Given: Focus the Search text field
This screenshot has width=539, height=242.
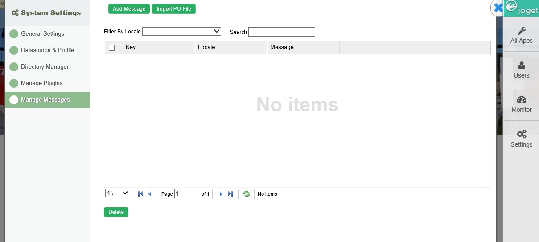Looking at the screenshot, I should pyautogui.click(x=282, y=32).
